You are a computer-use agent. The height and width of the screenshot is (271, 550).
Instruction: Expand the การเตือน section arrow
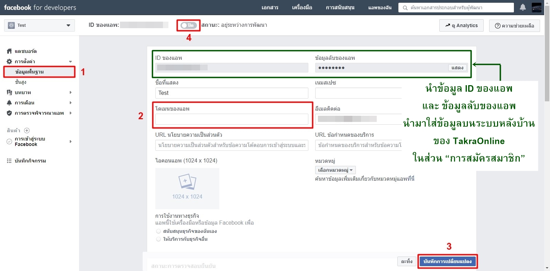70,103
